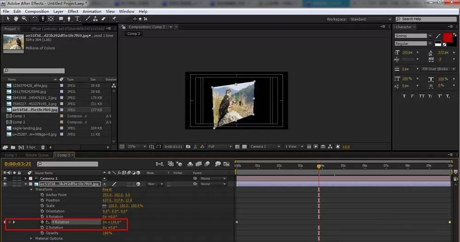
Task: Click the Opacity 100% value
Action: click(107, 233)
